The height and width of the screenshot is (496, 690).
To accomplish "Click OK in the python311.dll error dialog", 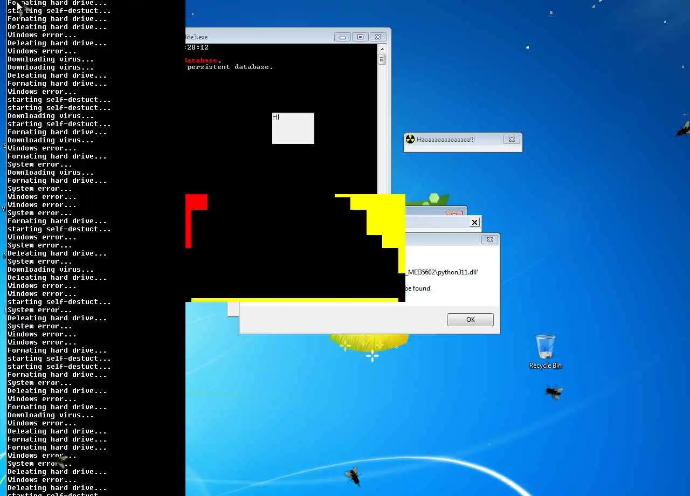I will click(470, 320).
